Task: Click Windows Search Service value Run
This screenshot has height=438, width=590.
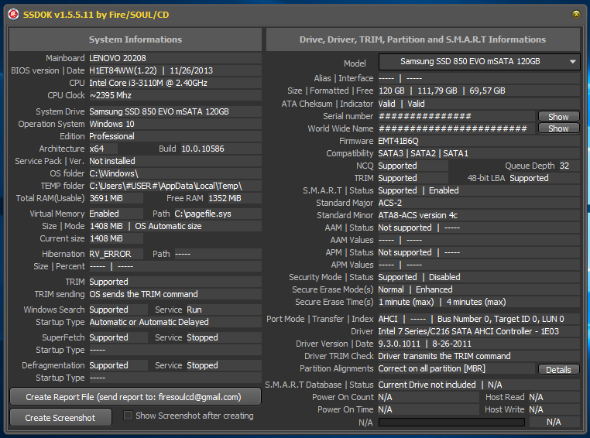Action: click(194, 310)
